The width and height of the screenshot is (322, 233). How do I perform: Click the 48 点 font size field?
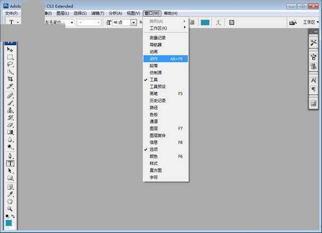(x=122, y=23)
